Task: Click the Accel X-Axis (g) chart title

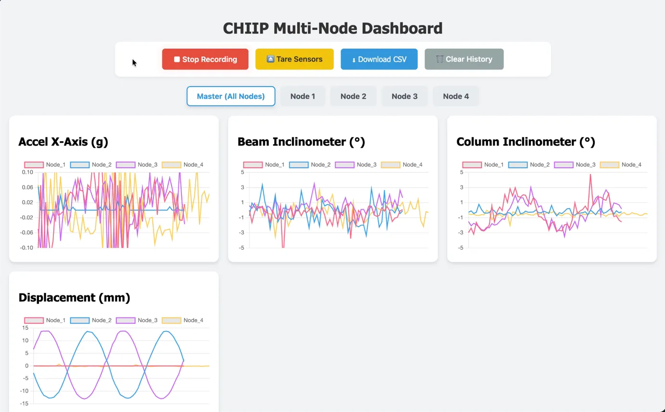Action: 63,142
